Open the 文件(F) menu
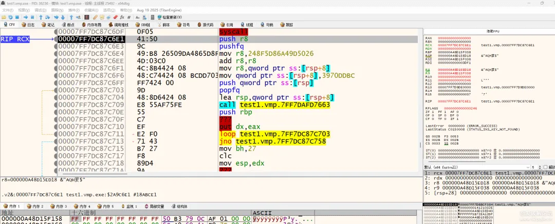The image size is (555, 224). (x=8, y=10)
